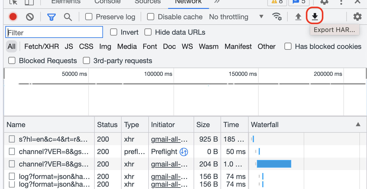
Task: Tick checkbox of the preflight channel?VER=8 request
Action: point(12,152)
